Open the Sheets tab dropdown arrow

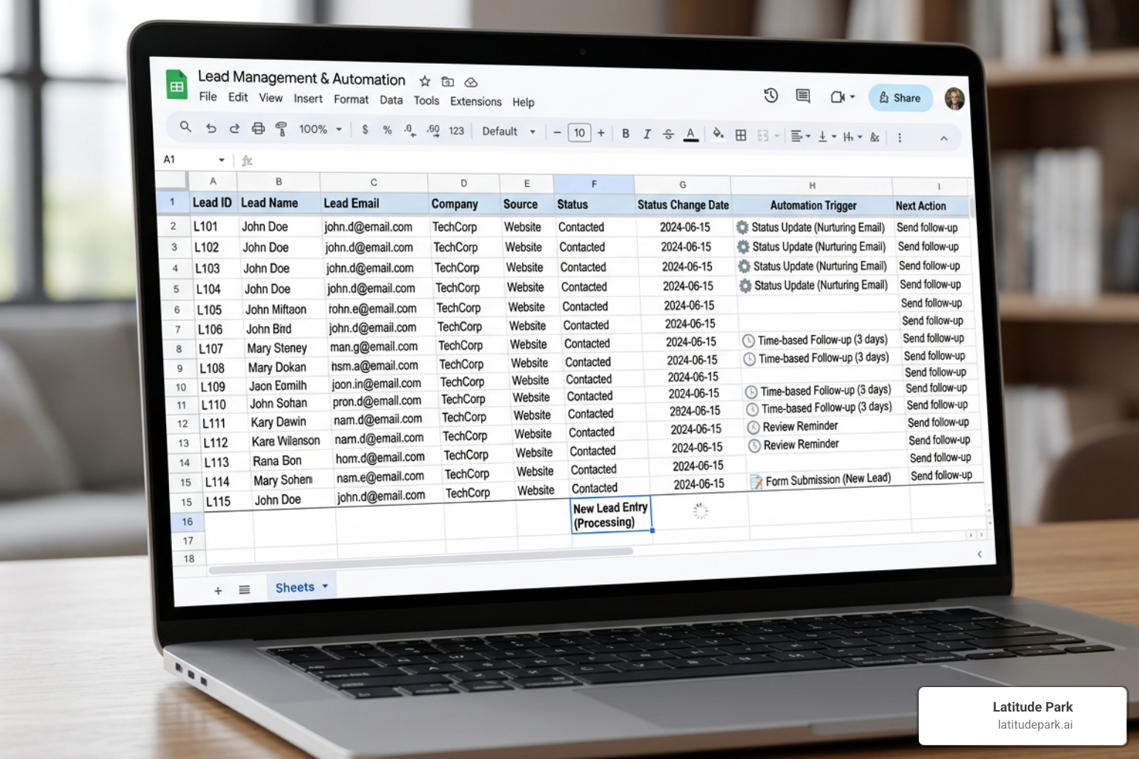[325, 586]
